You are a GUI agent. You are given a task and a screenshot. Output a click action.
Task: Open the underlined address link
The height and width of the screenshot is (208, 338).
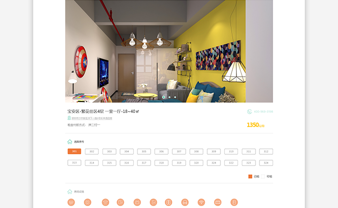(x=92, y=118)
